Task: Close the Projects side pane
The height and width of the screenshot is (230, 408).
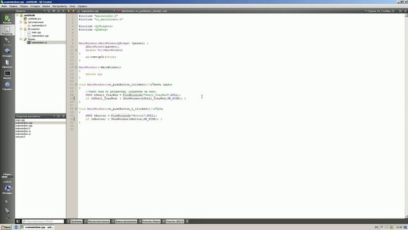Action: pos(64,11)
